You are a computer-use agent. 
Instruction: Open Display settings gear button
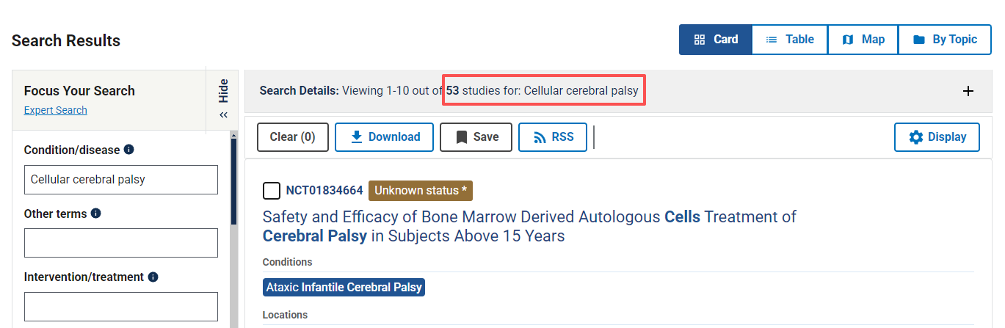point(937,137)
